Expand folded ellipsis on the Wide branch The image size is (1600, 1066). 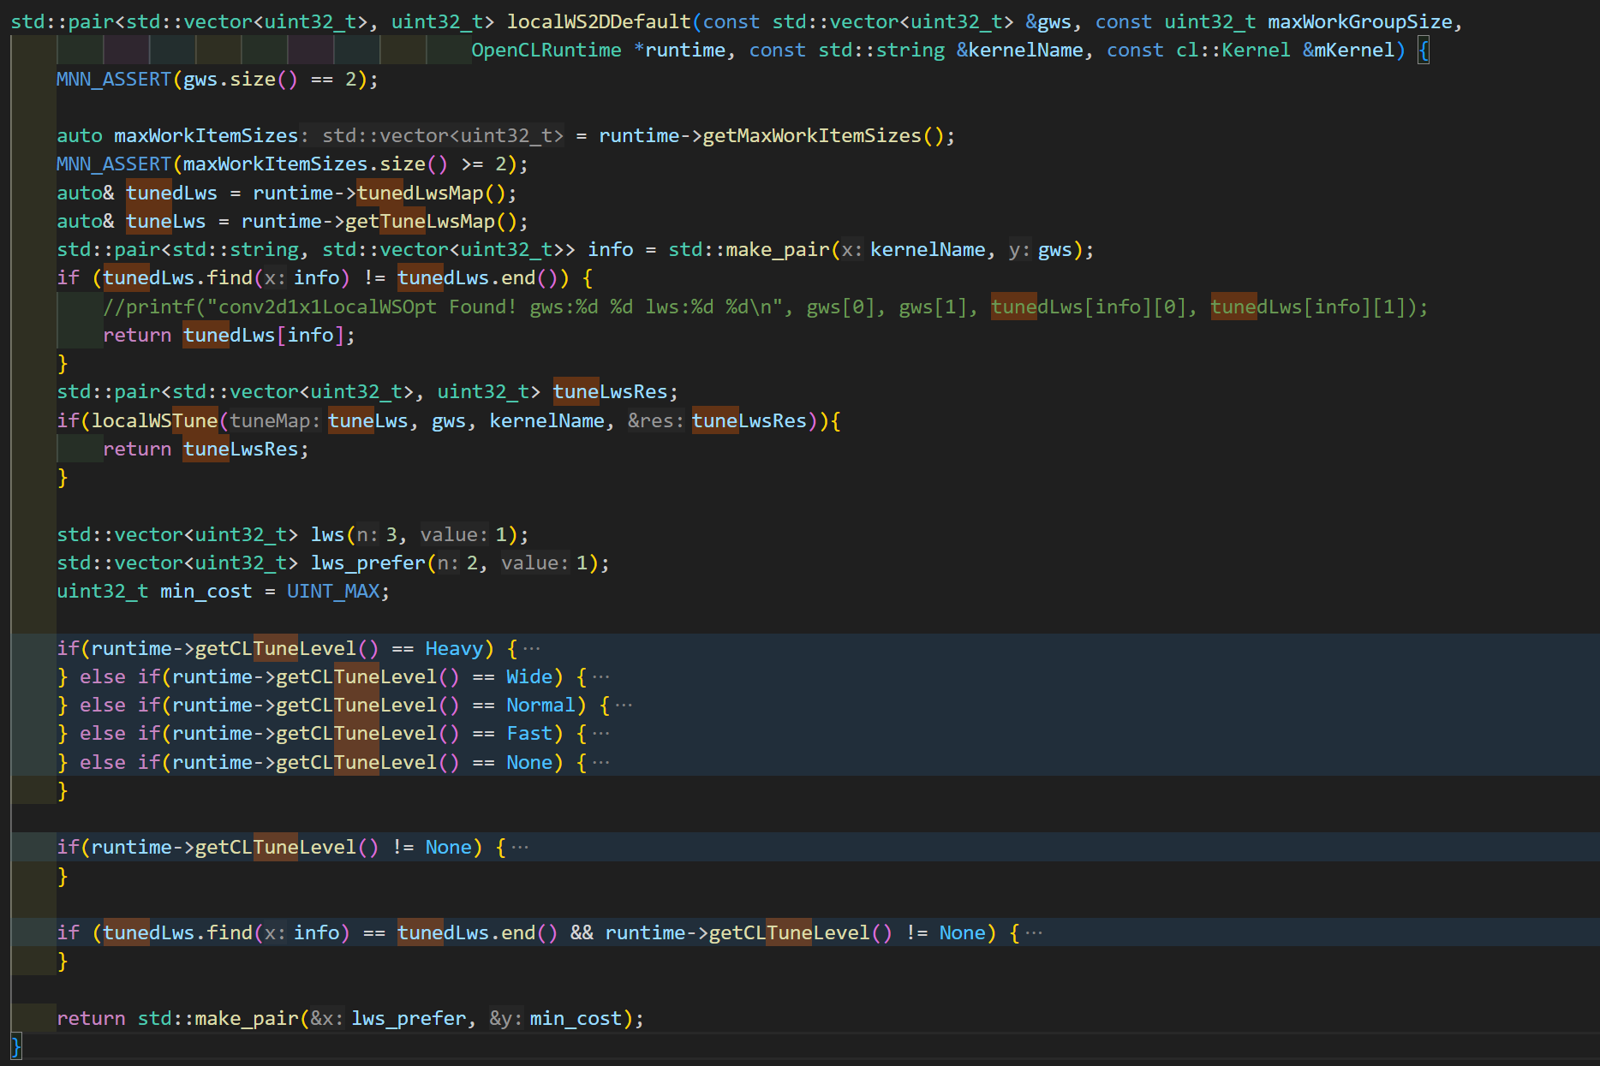pyautogui.click(x=600, y=676)
